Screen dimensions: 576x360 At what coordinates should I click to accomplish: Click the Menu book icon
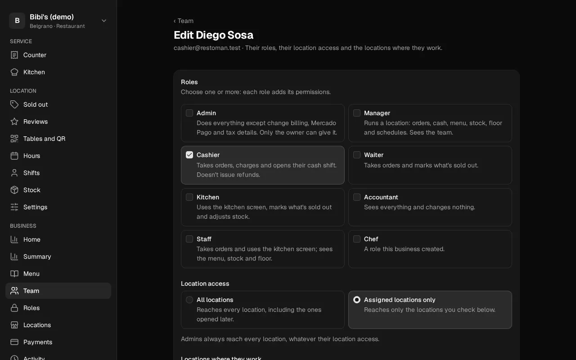coord(14,274)
